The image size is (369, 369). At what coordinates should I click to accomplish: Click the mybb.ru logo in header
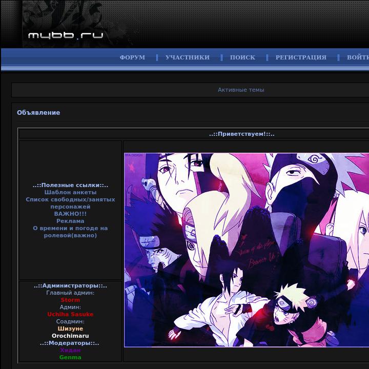(66, 35)
